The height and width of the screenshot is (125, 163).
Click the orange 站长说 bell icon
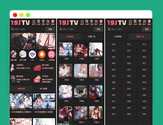[x=42, y=54]
